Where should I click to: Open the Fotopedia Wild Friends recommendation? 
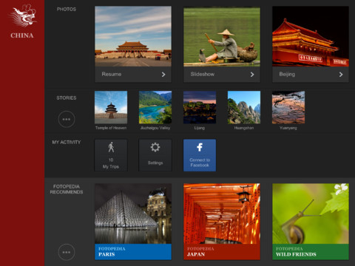(x=311, y=222)
